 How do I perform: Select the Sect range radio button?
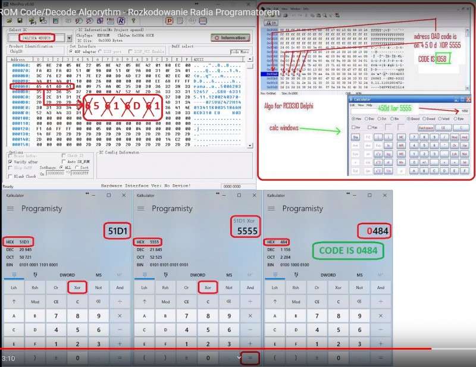pos(77,168)
